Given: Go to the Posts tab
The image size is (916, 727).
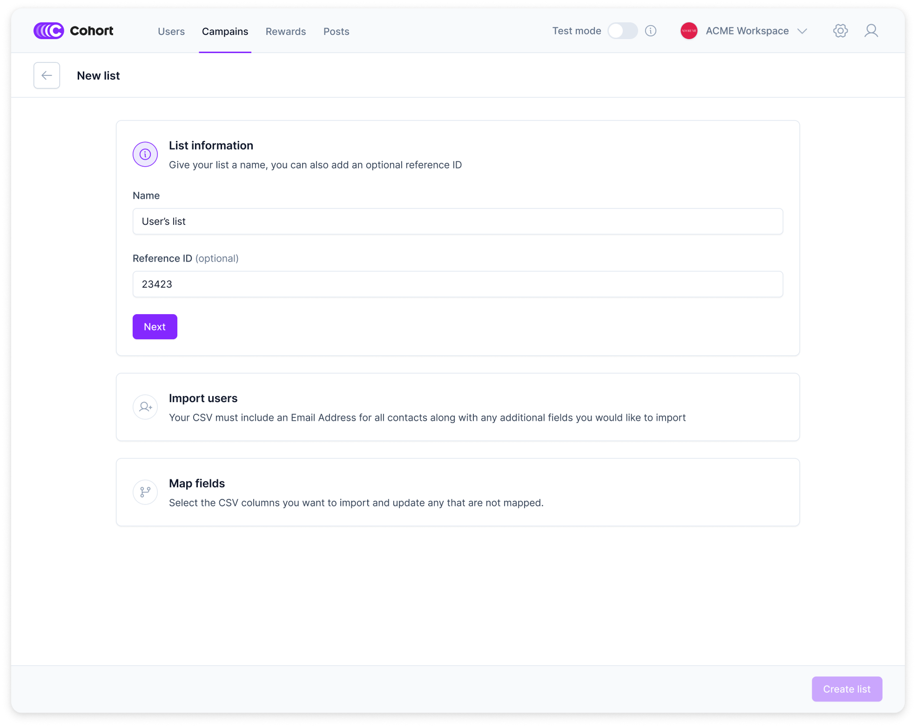Looking at the screenshot, I should (x=336, y=31).
